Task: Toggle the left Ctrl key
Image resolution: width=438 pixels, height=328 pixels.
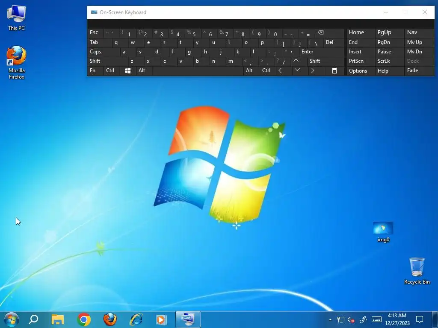Action: click(112, 70)
